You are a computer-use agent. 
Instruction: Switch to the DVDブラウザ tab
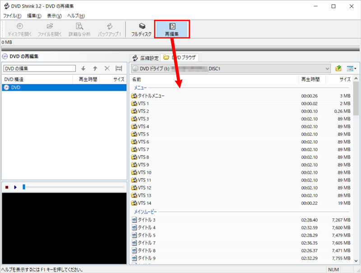pyautogui.click(x=180, y=58)
